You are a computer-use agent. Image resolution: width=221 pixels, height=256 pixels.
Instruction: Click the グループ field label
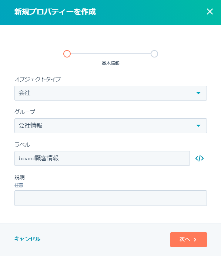[x=25, y=112]
